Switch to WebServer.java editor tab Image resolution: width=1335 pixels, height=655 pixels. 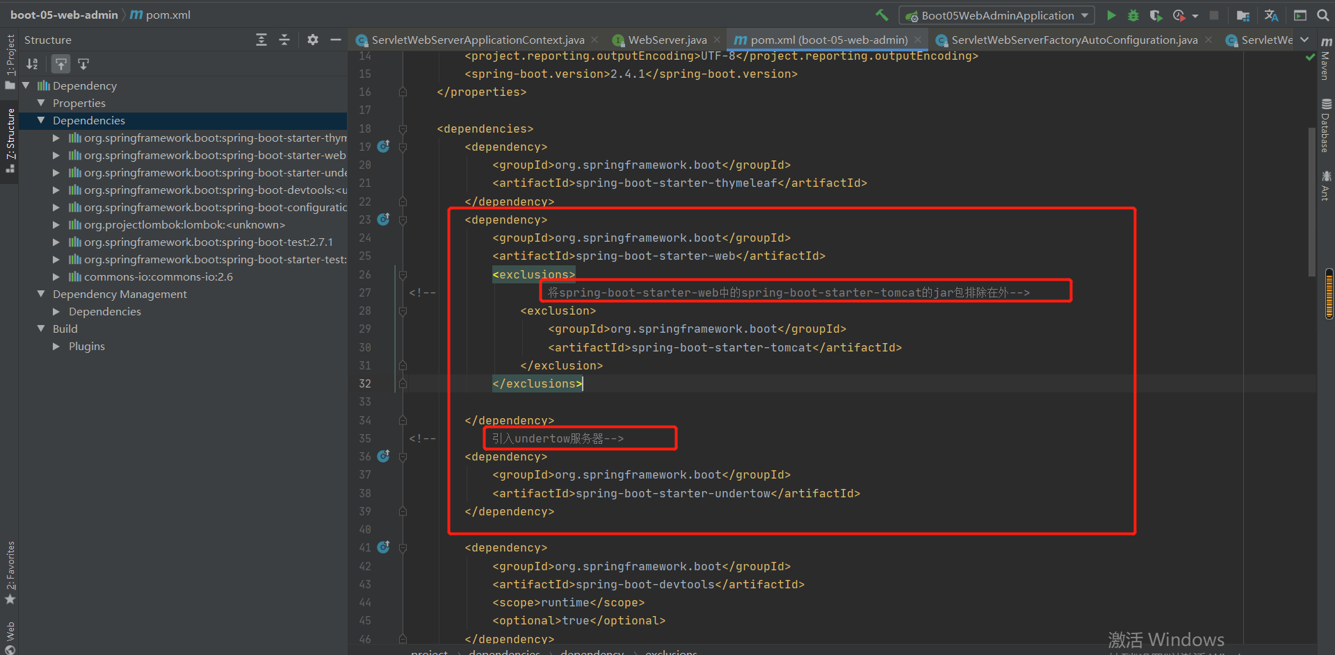point(667,40)
